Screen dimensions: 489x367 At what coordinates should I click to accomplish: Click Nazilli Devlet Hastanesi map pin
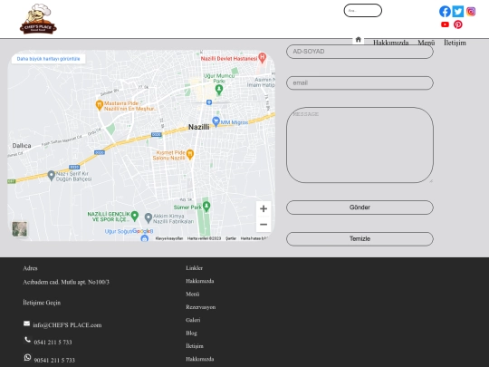263,58
